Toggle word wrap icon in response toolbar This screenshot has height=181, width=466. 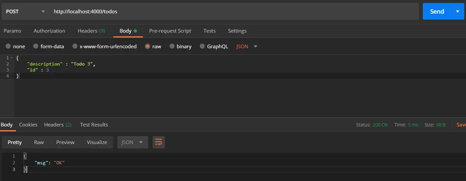coord(159,142)
